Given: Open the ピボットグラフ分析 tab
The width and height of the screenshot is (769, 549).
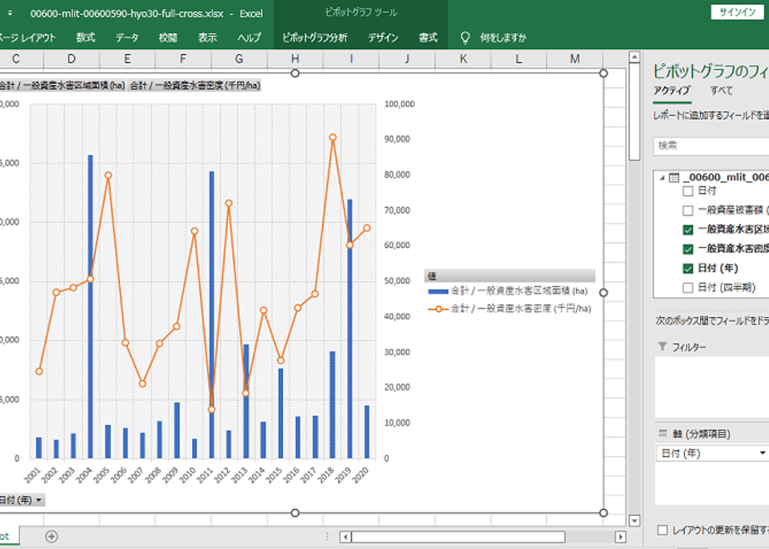Looking at the screenshot, I should (x=315, y=37).
